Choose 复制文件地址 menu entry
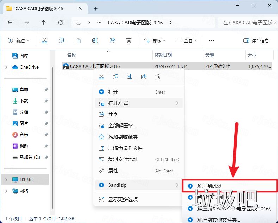 [x=139, y=159]
